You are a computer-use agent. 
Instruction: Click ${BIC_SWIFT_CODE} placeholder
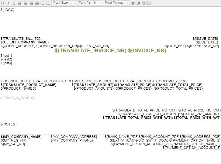coord(153,140)
